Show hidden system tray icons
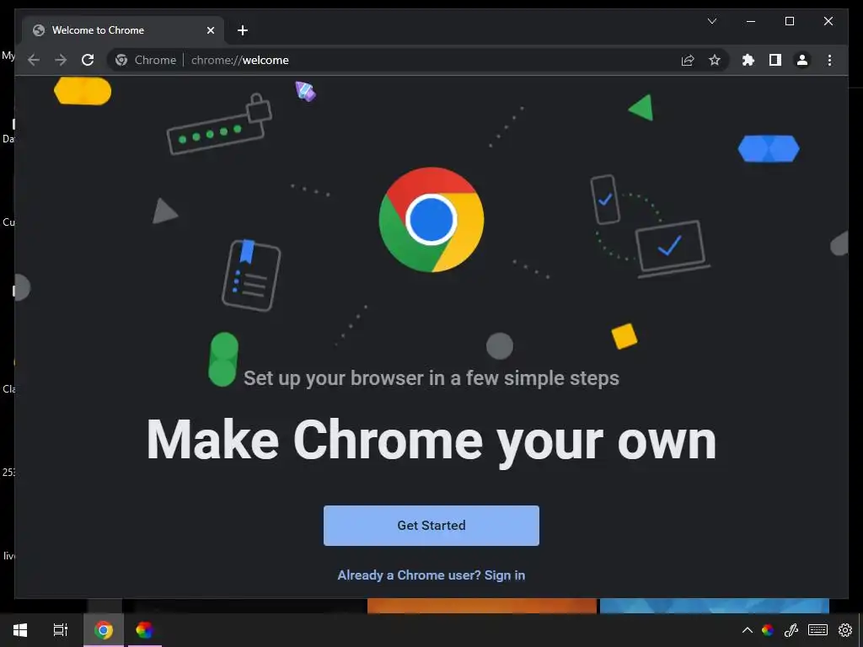 [747, 630]
